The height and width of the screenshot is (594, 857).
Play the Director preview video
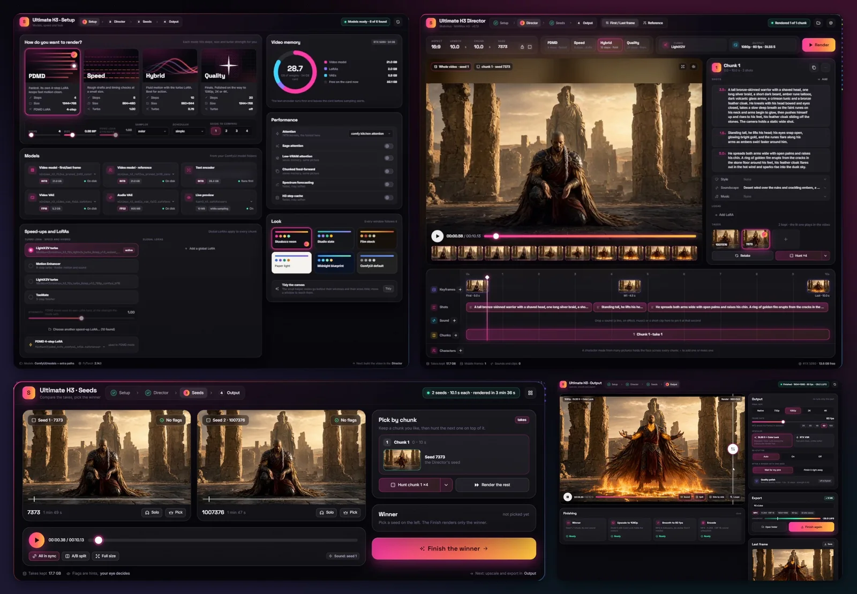(437, 236)
